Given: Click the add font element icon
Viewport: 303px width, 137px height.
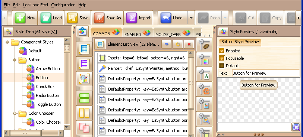Looking at the screenshot, I should tap(204, 74).
